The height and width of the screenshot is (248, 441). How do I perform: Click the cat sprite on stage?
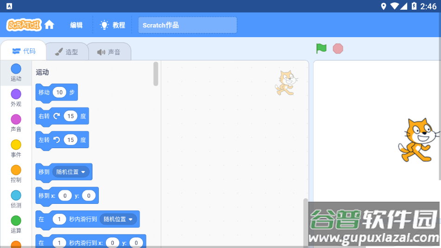coord(418,140)
